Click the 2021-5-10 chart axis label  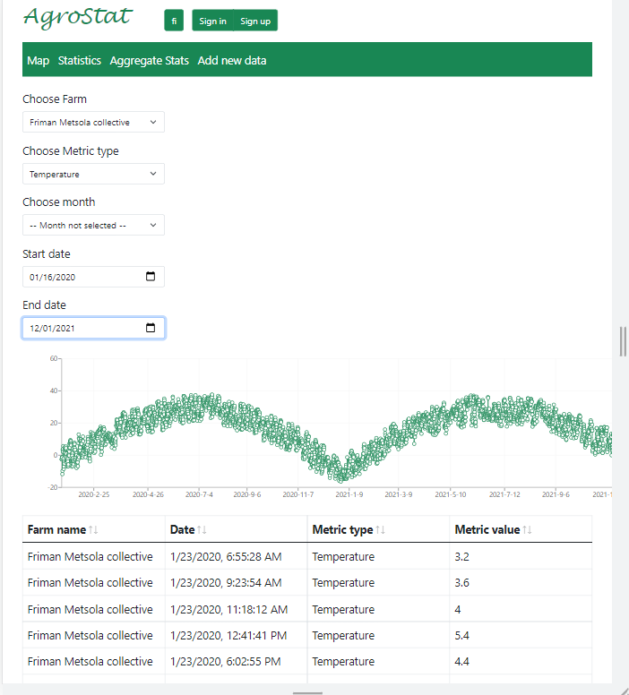point(450,494)
